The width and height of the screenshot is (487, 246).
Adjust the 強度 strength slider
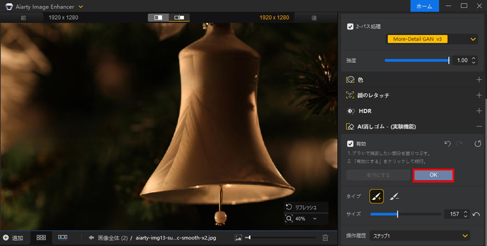click(417, 61)
